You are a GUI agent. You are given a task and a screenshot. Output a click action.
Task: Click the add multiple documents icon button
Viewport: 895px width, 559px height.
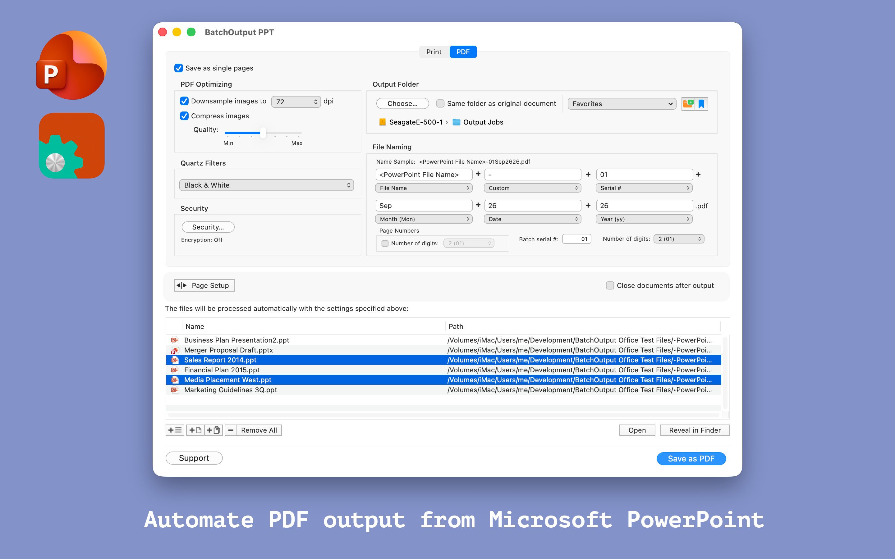point(213,430)
